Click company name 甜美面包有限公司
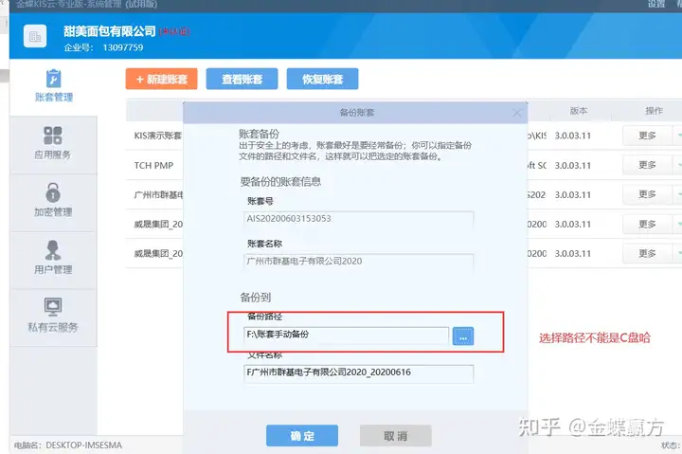 [110, 31]
